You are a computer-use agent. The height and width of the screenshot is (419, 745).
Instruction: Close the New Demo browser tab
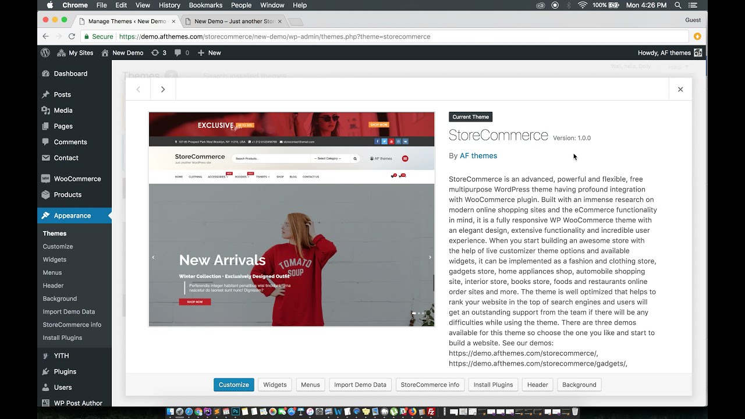pos(280,22)
